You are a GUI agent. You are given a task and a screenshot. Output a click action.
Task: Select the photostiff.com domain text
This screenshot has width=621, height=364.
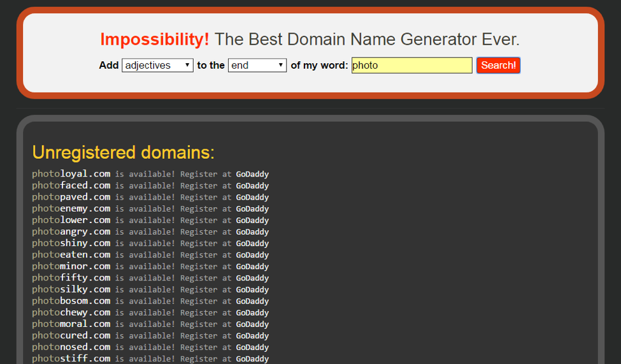pos(71,358)
